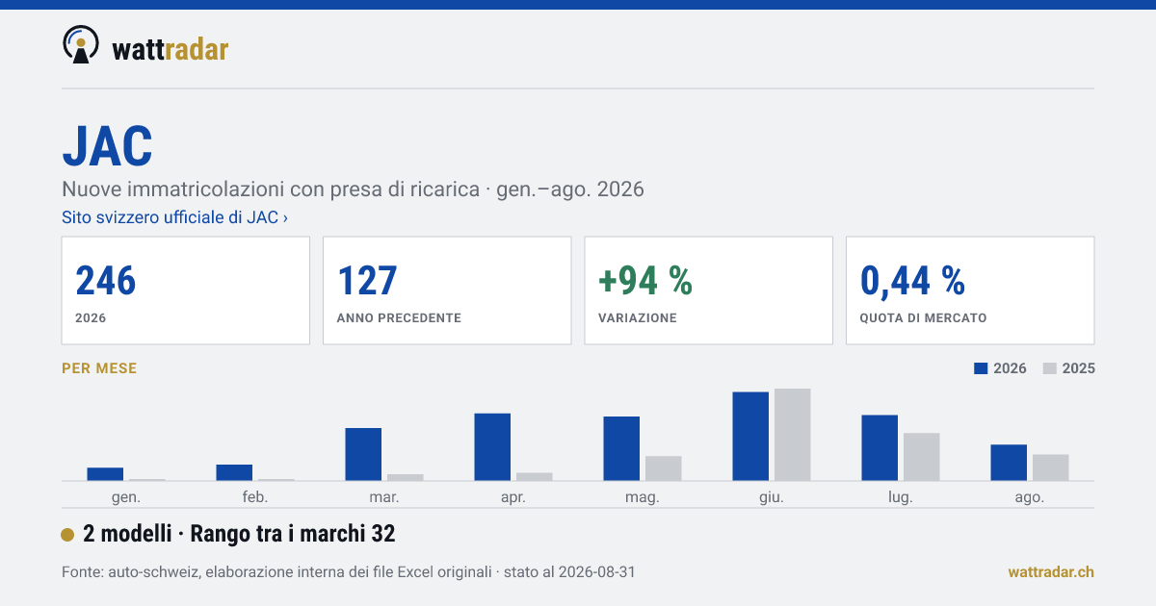Click the apr. month label
The width and height of the screenshot is (1156, 606).
[513, 497]
